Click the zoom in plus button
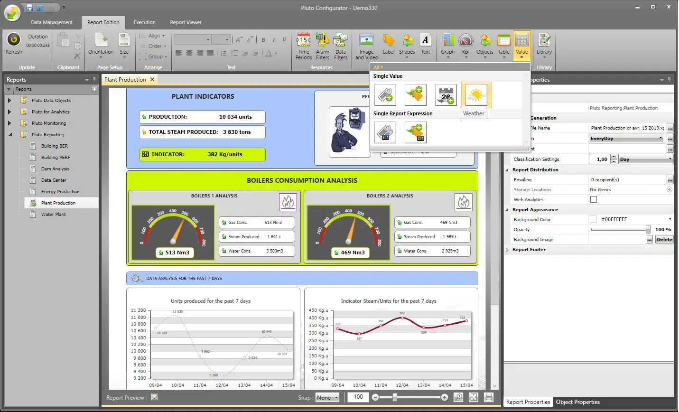This screenshot has height=412, width=679. [x=444, y=397]
